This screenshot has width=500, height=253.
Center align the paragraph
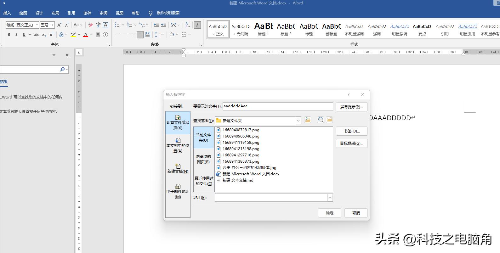[x=125, y=35]
